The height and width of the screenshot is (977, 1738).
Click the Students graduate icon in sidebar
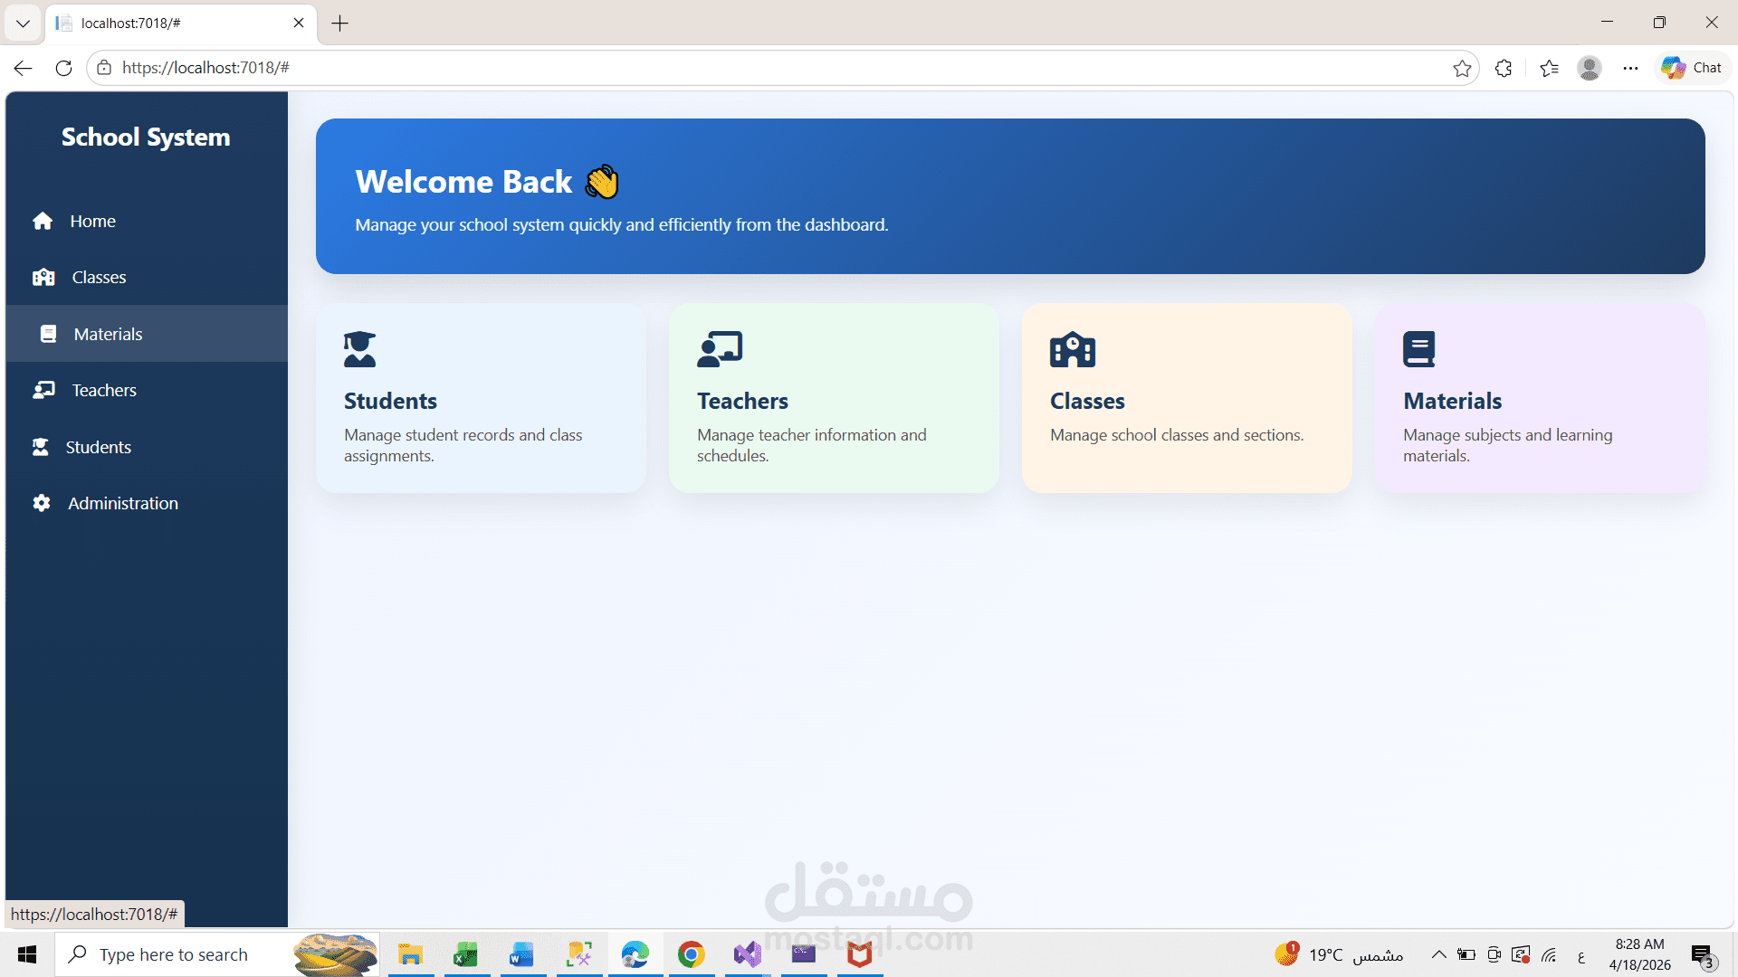41,447
